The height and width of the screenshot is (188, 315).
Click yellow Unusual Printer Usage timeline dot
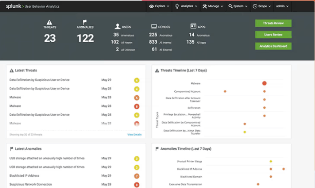pyautogui.click(x=271, y=161)
